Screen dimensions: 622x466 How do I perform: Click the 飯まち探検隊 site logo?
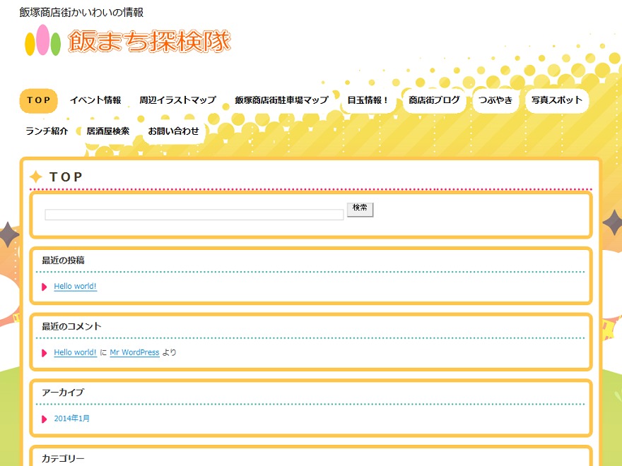pyautogui.click(x=127, y=41)
